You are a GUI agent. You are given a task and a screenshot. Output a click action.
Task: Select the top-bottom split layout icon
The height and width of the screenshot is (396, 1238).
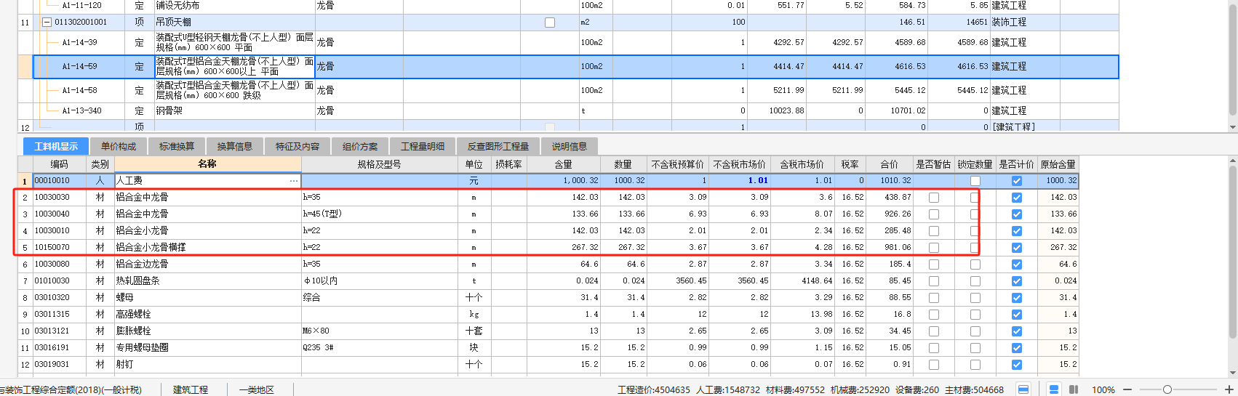1054,389
